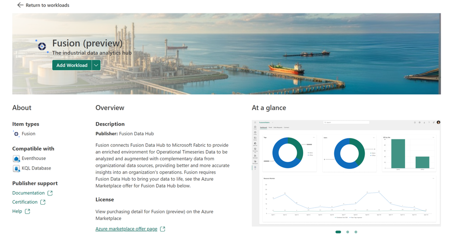Viewport: 462px width, 251px height.
Task: Click external-link icon beside Help
Action: click(27, 211)
